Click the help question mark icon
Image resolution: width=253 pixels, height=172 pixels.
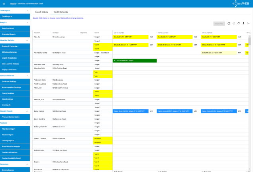[229, 24]
